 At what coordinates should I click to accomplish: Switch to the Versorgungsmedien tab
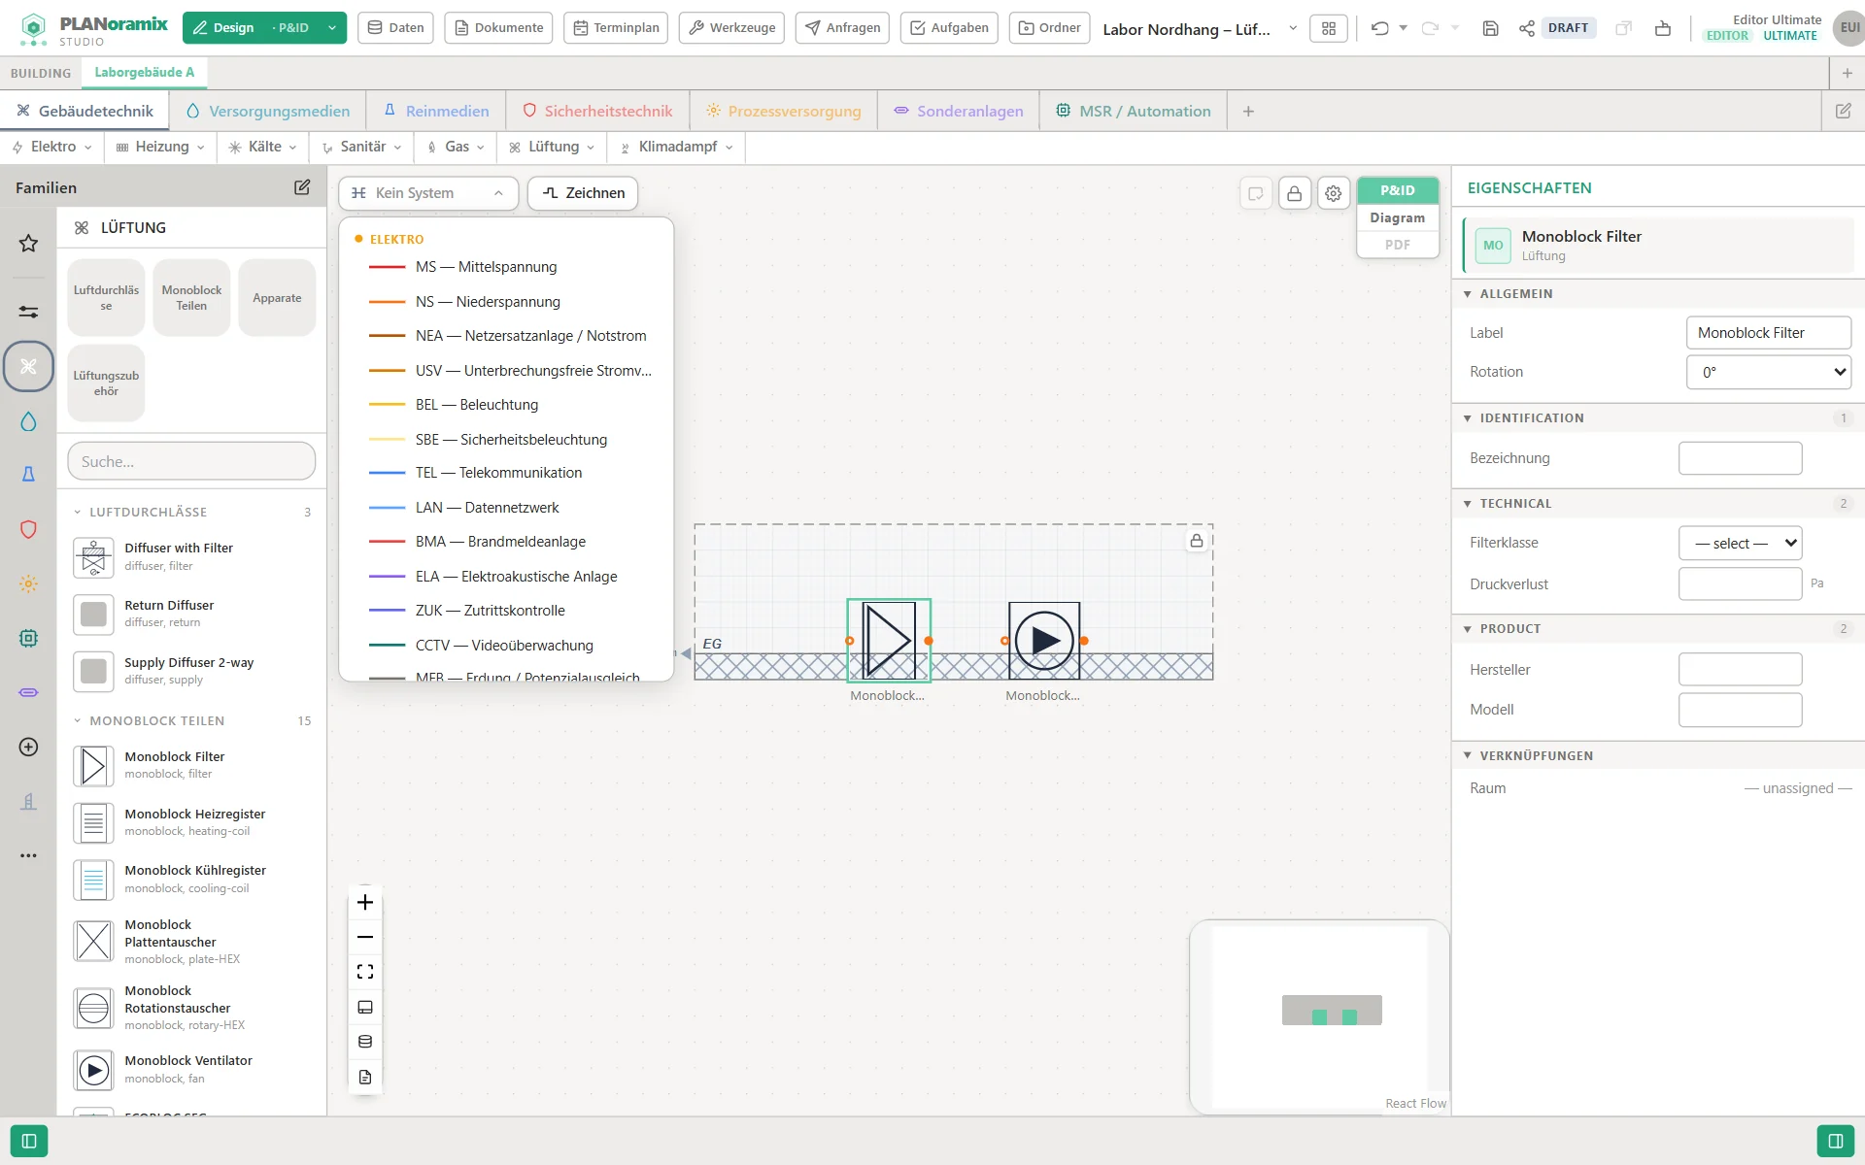tap(267, 111)
